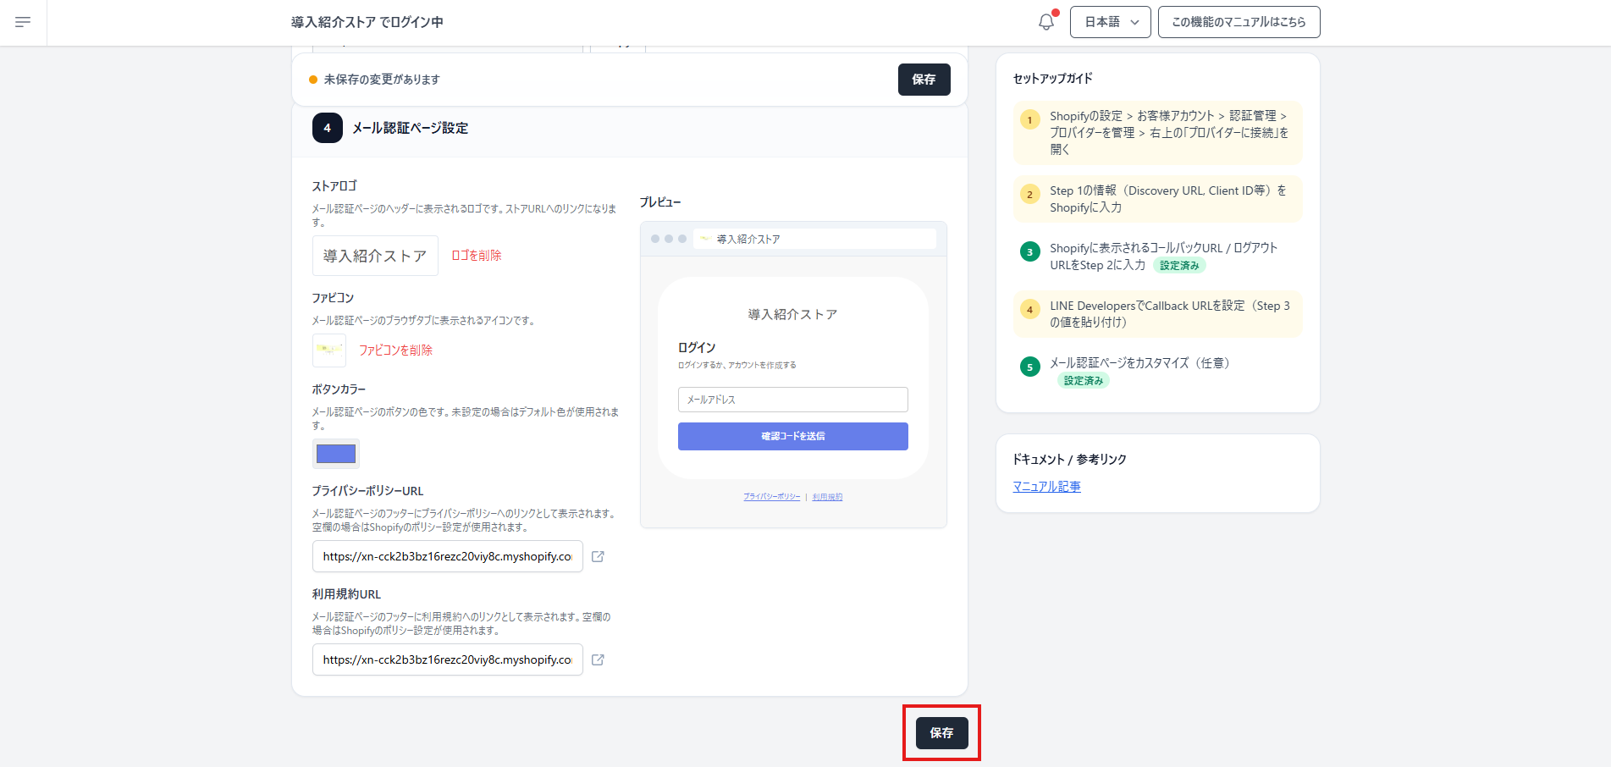This screenshot has height=767, width=1611.
Task: Delete the store logo via ロゴを削除
Action: [x=476, y=256]
